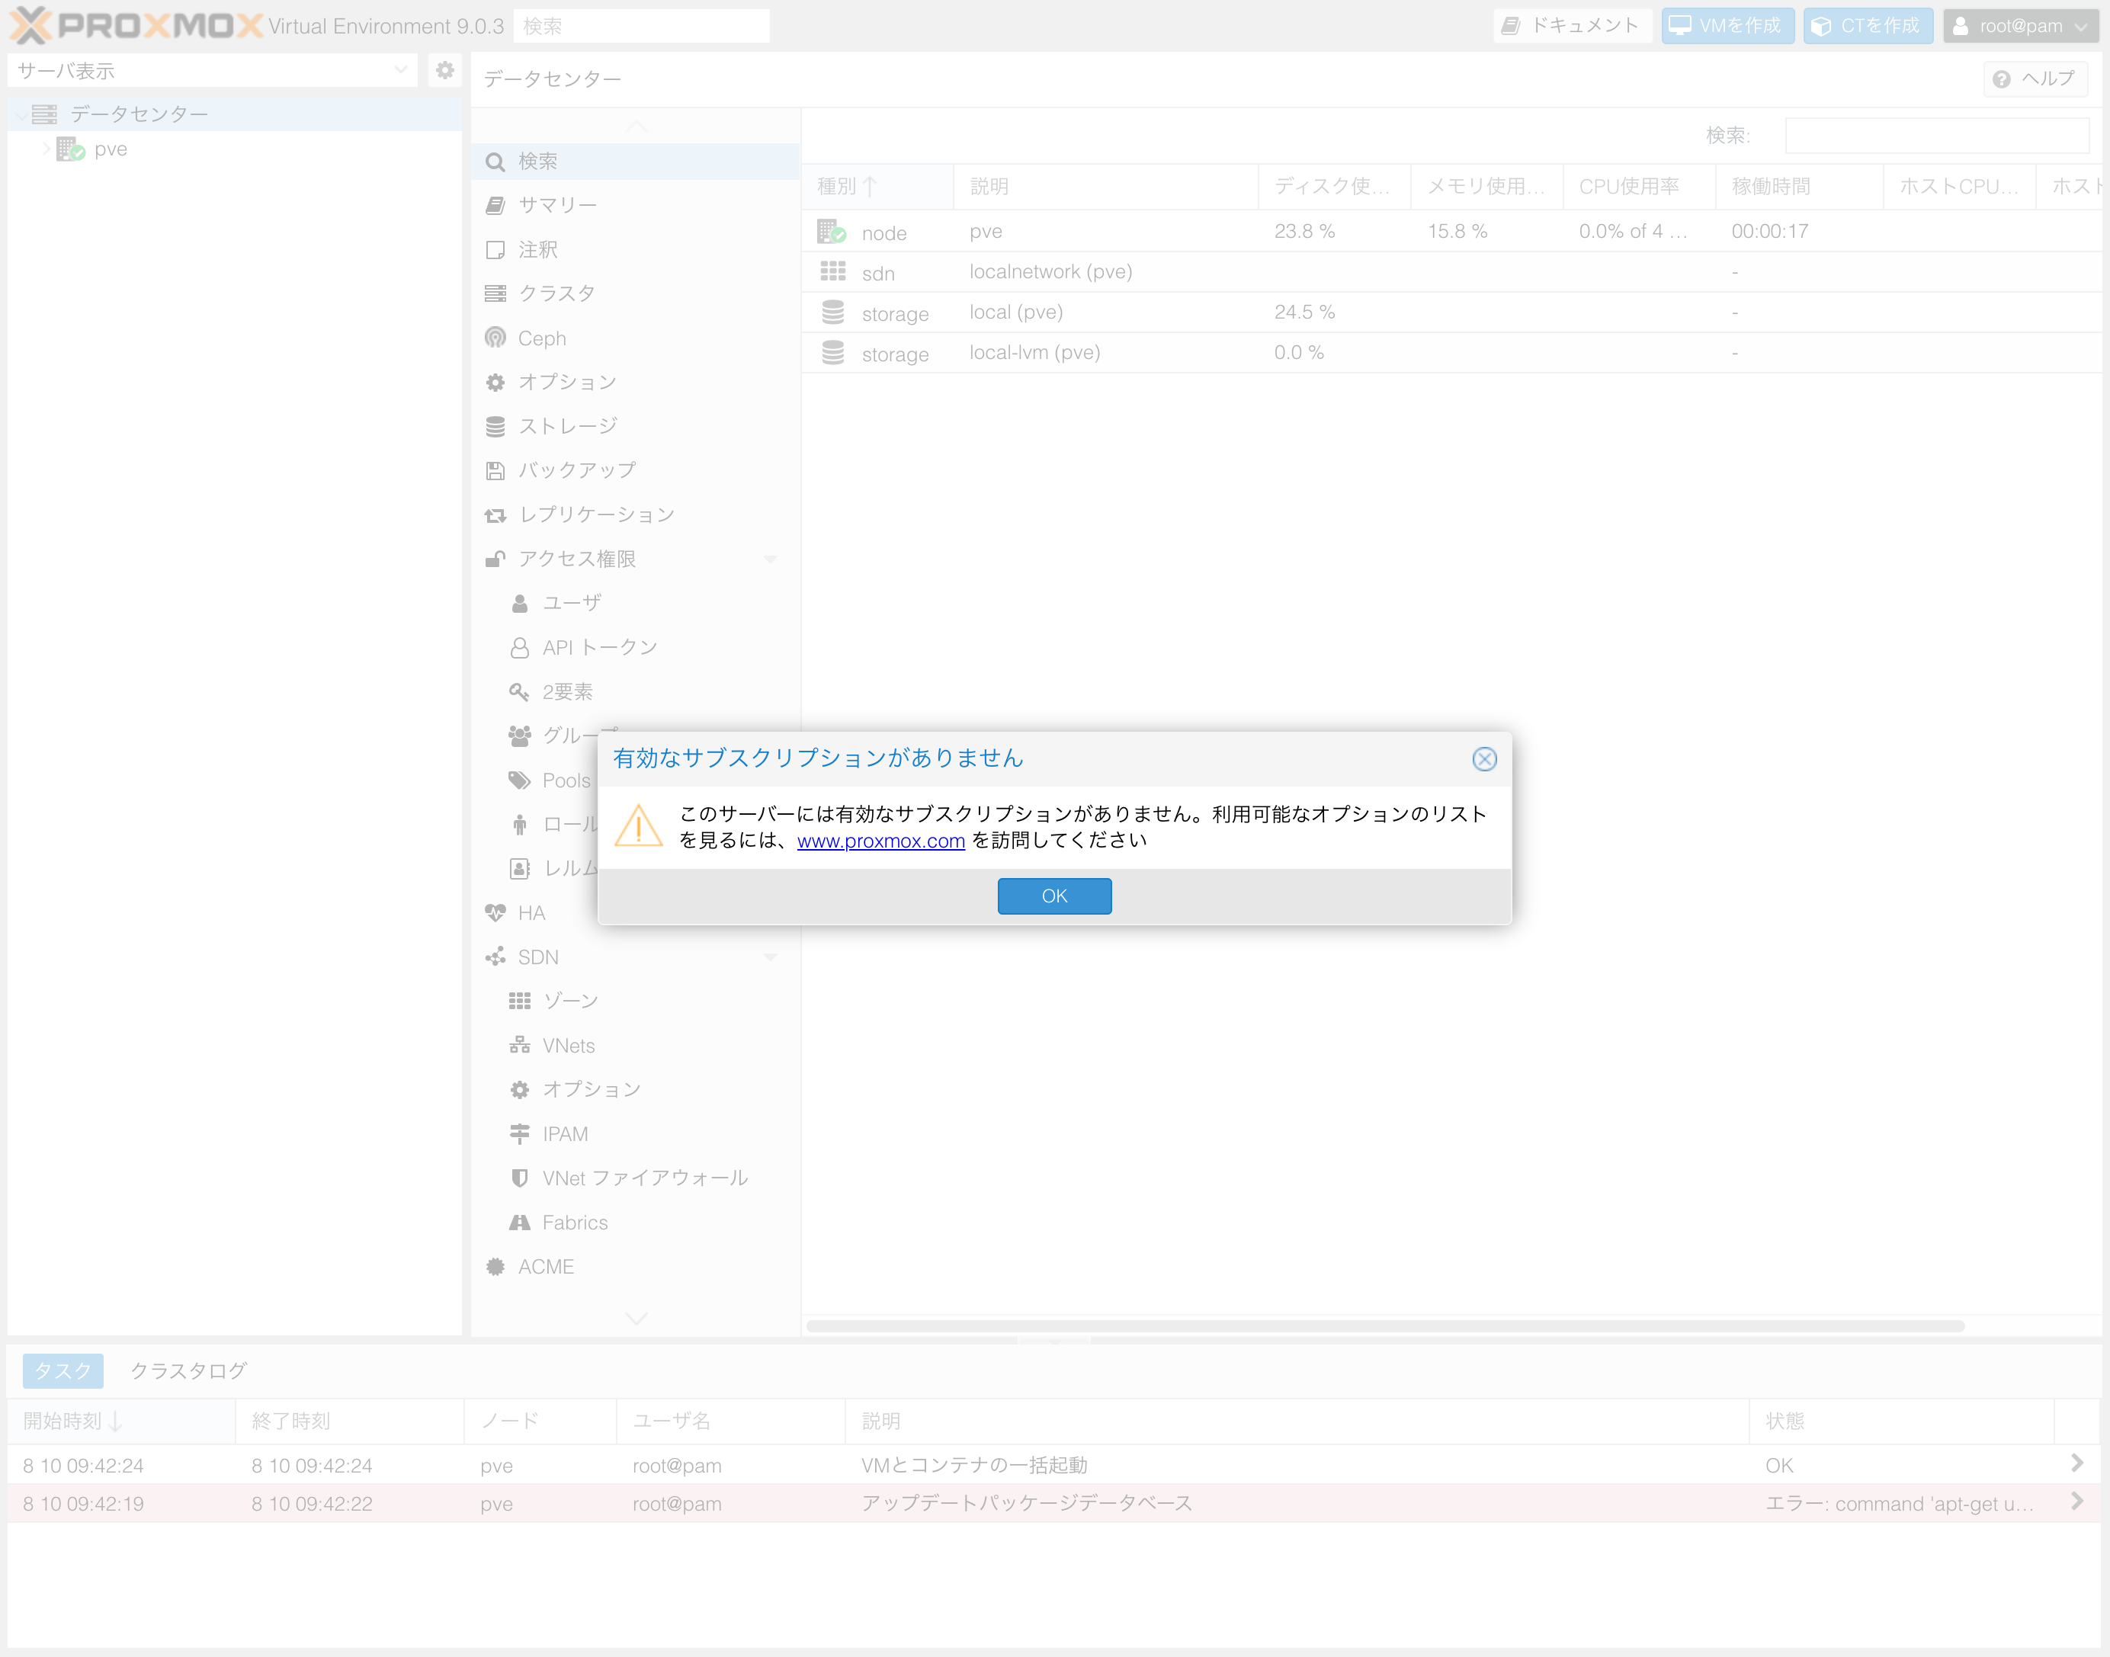Click the Proxmox logo

tap(136, 25)
